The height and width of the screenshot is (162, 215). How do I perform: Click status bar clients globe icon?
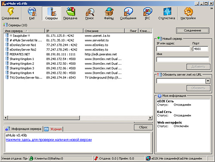pyautogui.click(x=31, y=158)
